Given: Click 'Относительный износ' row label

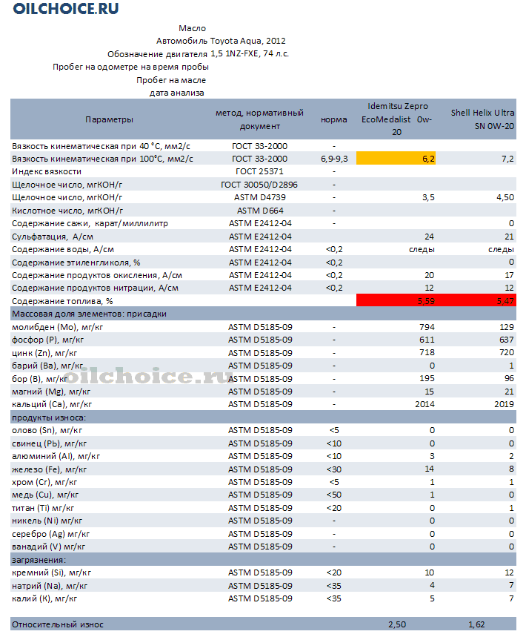Looking at the screenshot, I should click(57, 625).
